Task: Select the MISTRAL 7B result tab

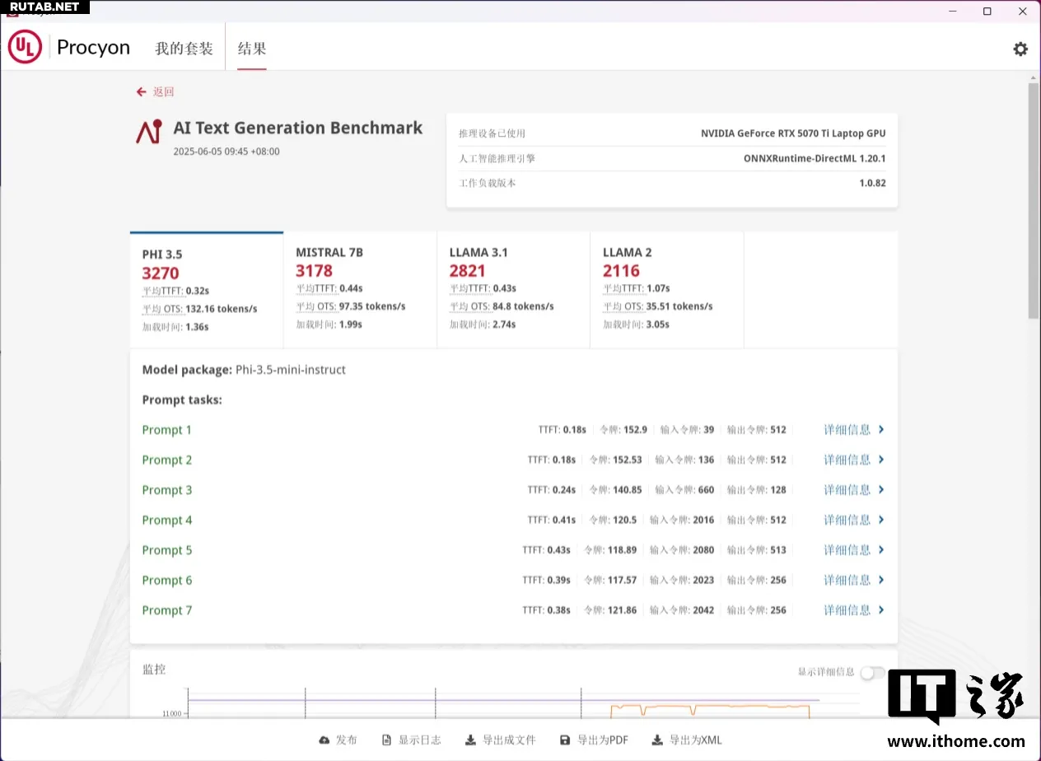Action: [360, 290]
